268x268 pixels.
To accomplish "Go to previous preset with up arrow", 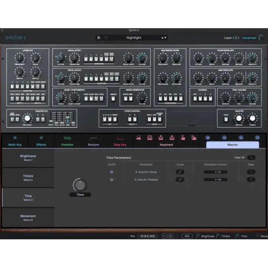I will 162,38.
